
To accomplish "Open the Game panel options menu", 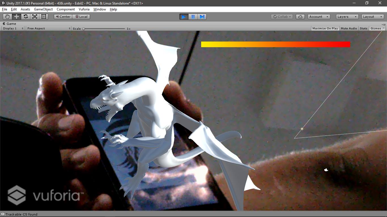I will (384, 24).
